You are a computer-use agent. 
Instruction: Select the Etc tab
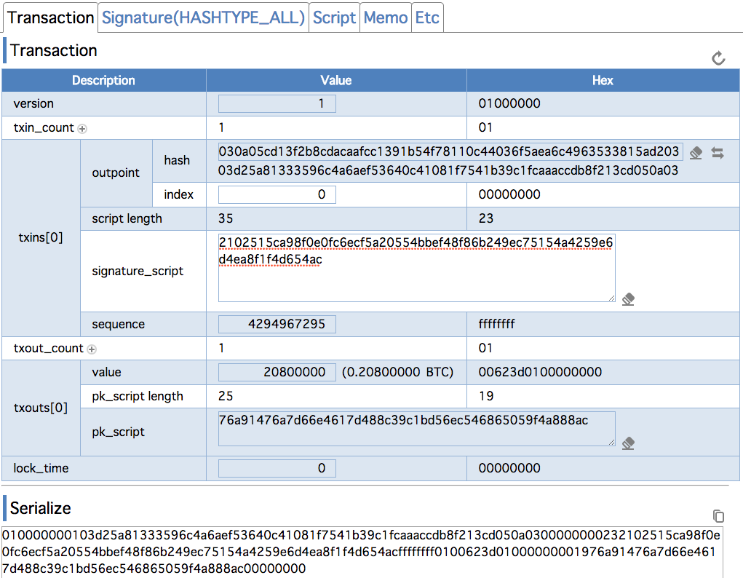427,17
